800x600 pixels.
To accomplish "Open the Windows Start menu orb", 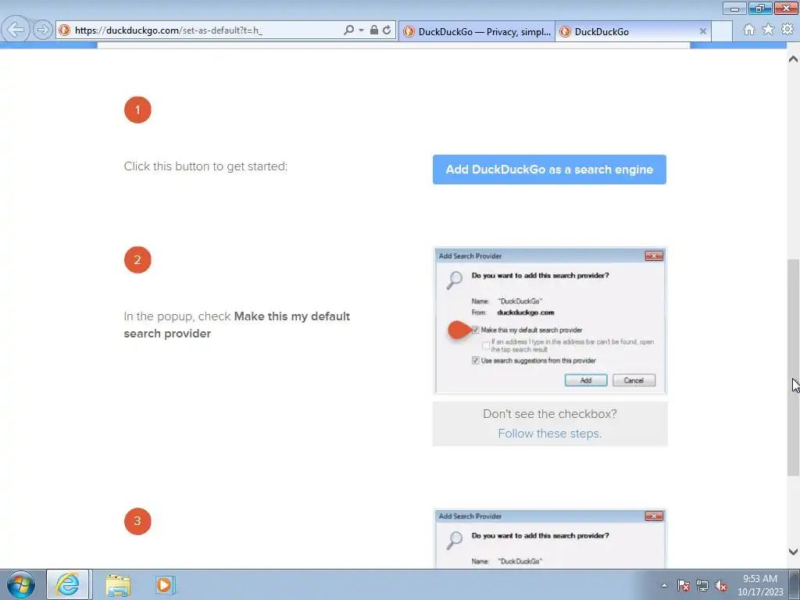I will pyautogui.click(x=20, y=584).
